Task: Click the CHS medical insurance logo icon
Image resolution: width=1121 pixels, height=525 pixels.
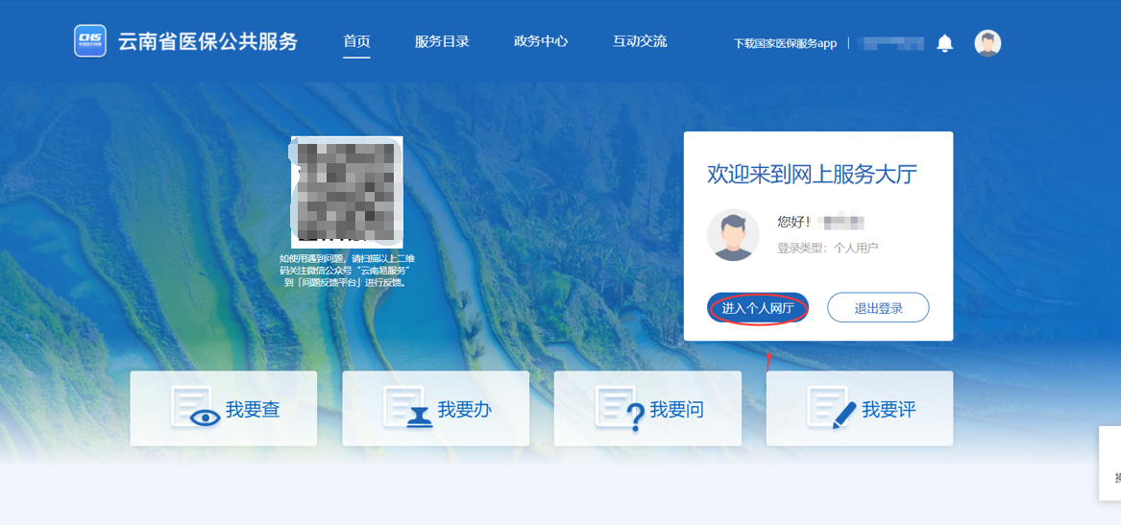Action: (90, 40)
